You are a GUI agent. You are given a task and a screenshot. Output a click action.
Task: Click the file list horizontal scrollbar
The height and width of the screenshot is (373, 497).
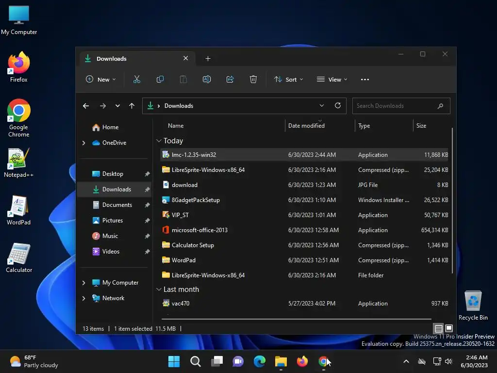point(297,319)
